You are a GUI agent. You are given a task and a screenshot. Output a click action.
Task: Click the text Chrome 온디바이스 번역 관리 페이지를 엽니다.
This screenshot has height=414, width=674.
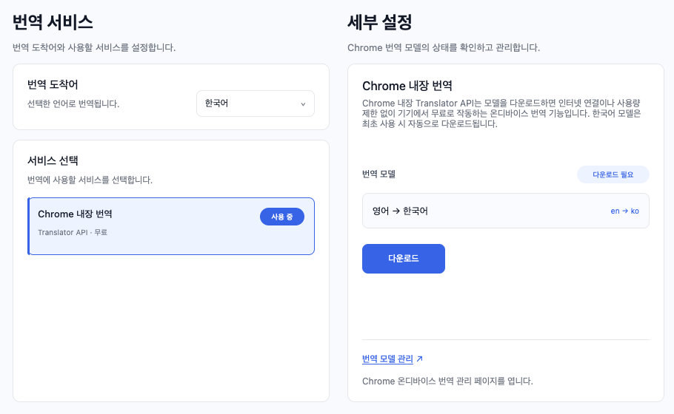(447, 381)
